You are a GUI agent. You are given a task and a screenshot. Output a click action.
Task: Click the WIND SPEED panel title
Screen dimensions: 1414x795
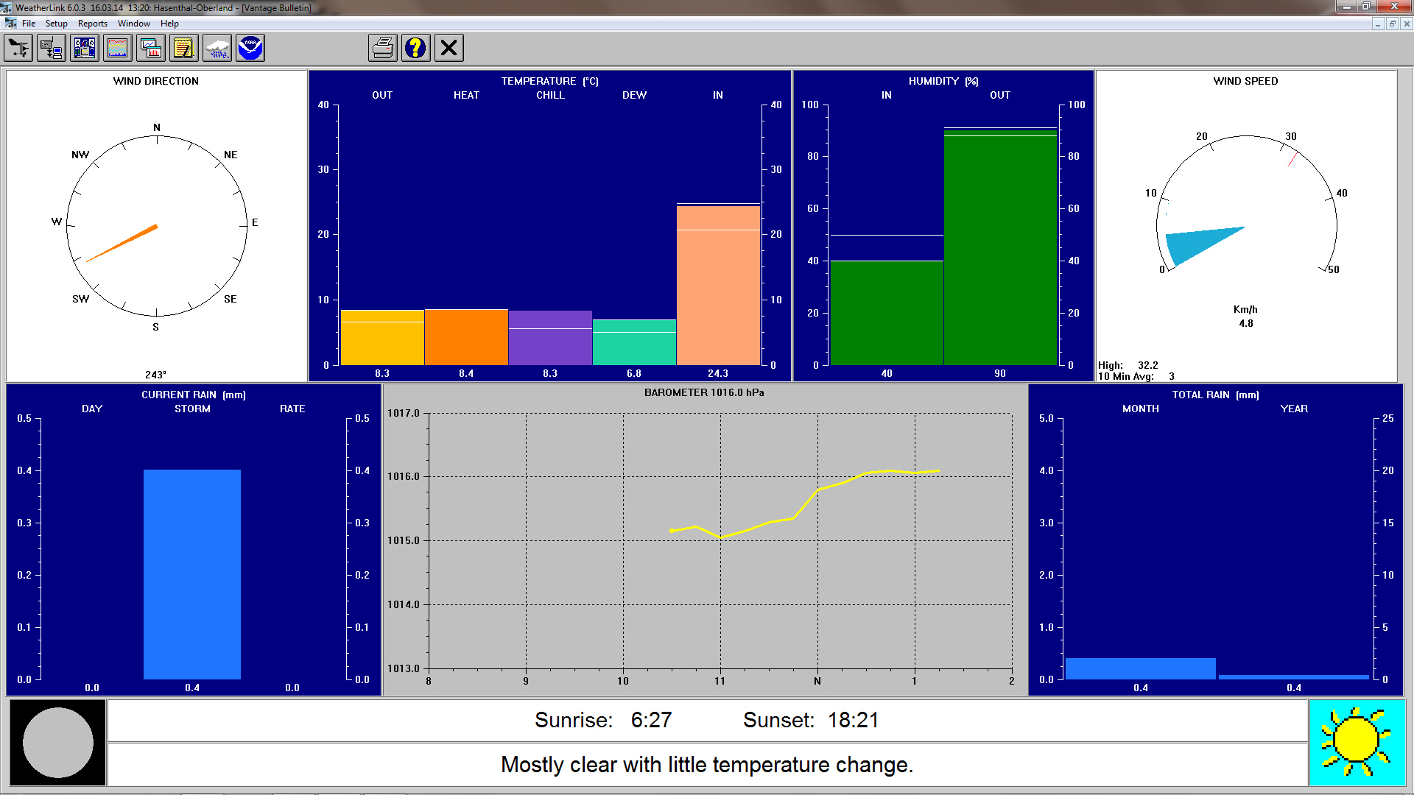(x=1246, y=81)
